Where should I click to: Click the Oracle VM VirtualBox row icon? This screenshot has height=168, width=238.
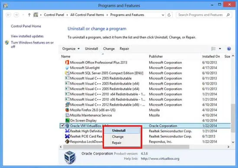(x=67, y=126)
